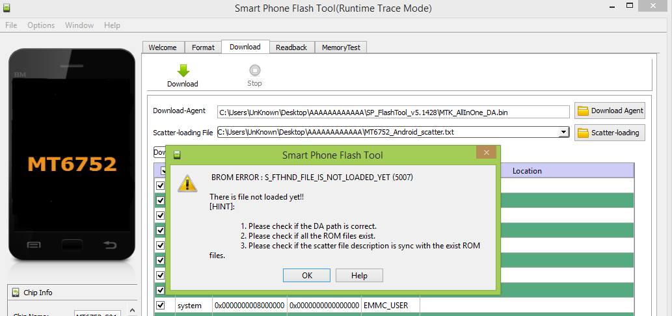The image size is (672, 316).
Task: Click the warning triangle icon in the error dialog
Action: (x=187, y=183)
